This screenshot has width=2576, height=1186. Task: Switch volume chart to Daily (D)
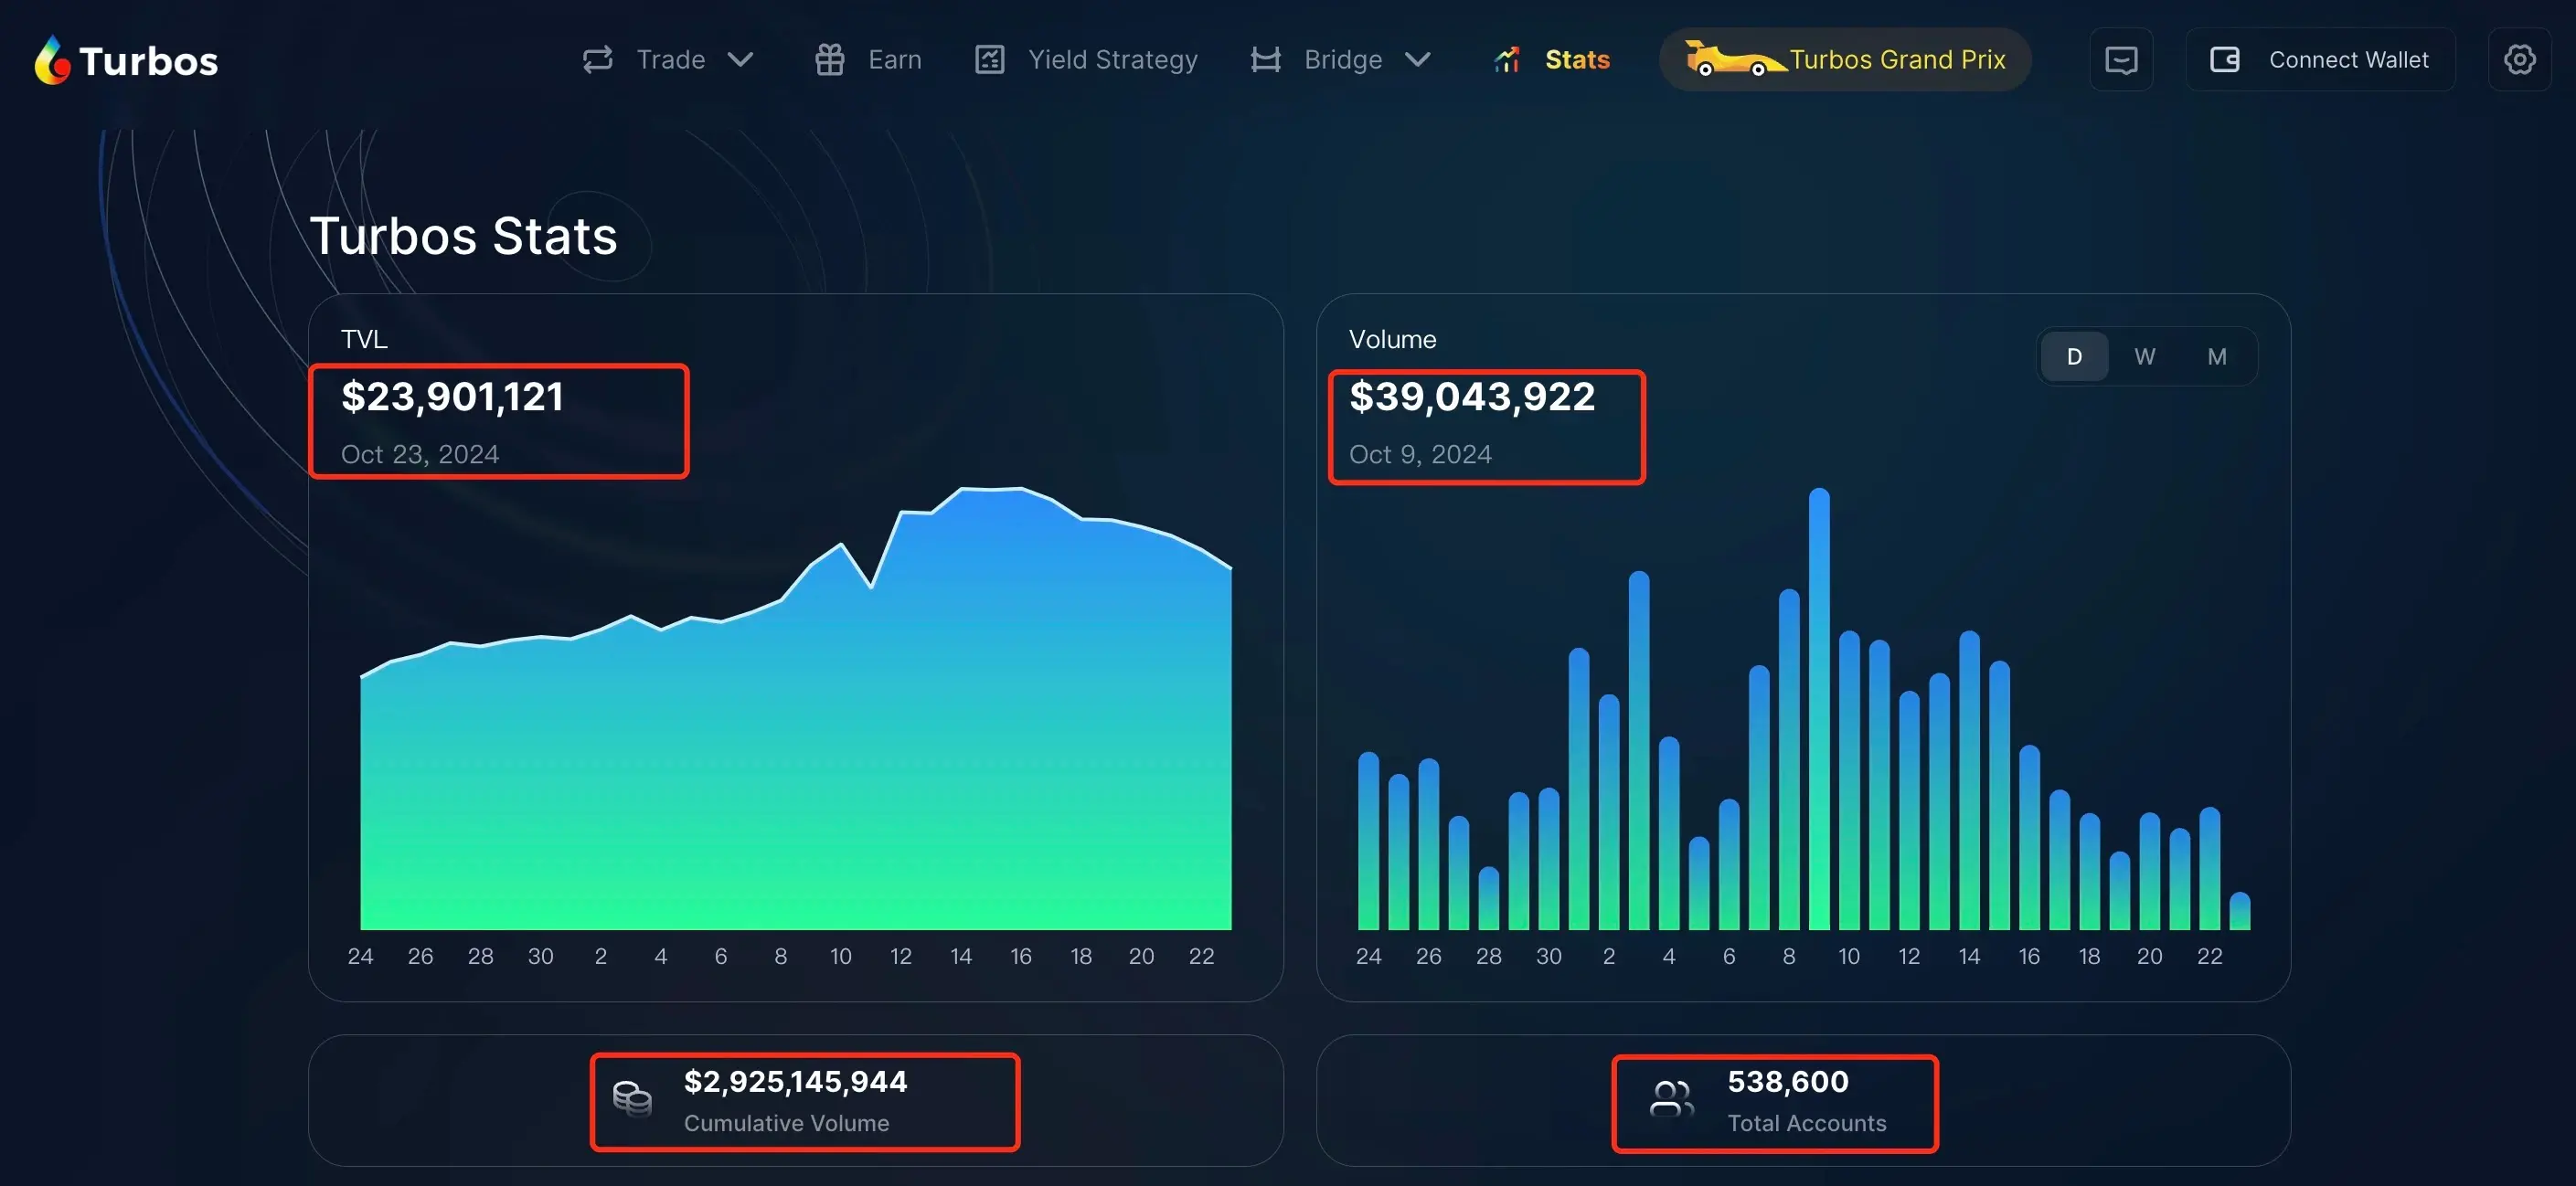pyautogui.click(x=2074, y=356)
